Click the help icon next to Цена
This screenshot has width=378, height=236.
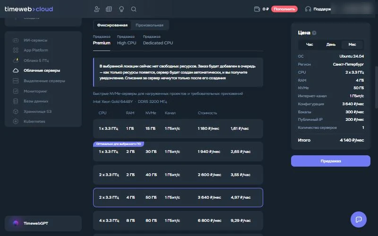pyautogui.click(x=314, y=33)
